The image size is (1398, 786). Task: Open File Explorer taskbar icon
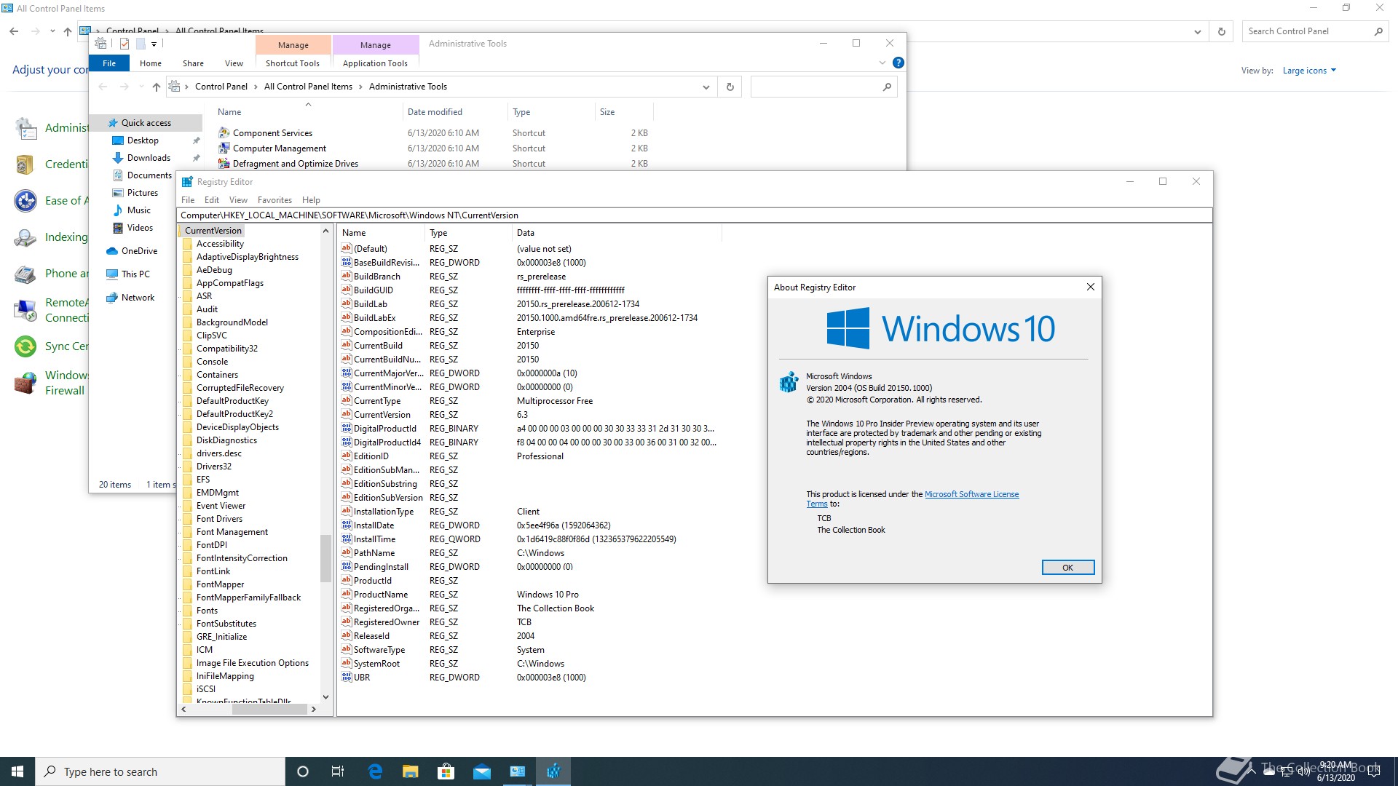click(411, 771)
